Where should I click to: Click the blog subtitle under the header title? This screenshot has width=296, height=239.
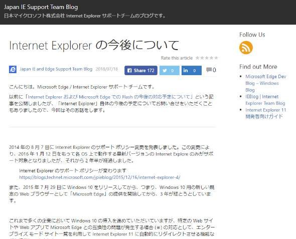[x=85, y=16]
